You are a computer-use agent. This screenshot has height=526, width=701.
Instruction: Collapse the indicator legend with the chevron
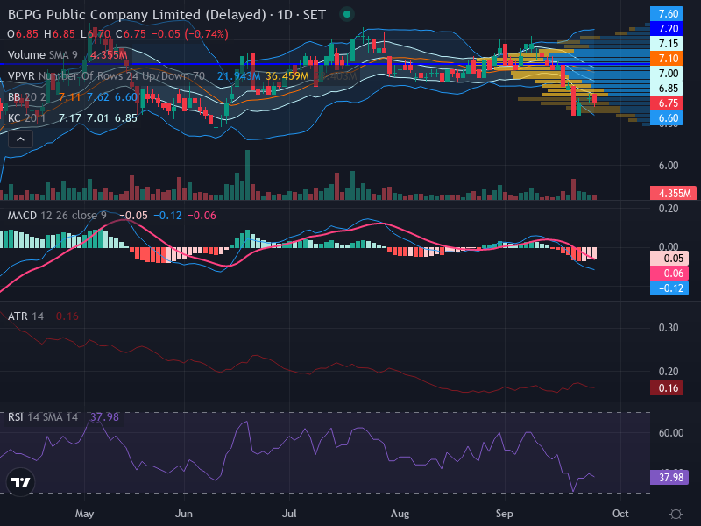click(x=20, y=139)
